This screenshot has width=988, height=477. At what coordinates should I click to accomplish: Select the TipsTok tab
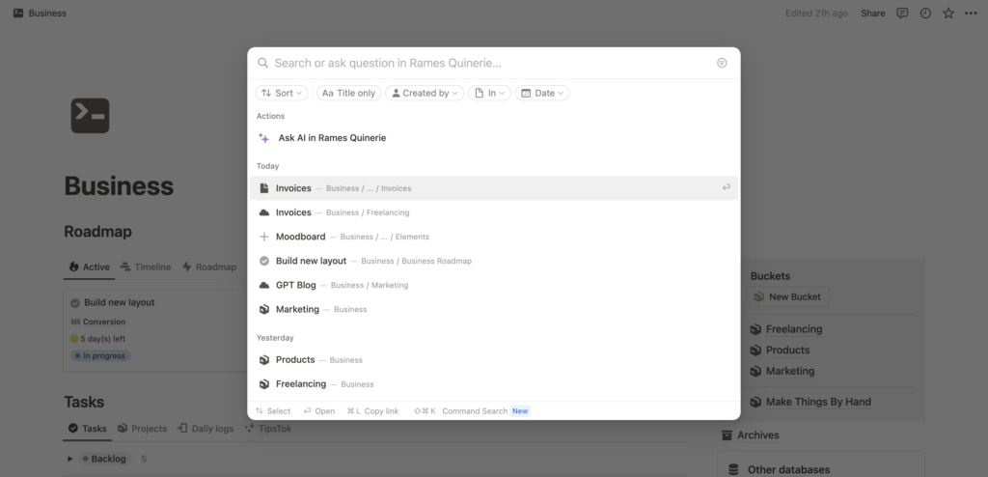coord(268,429)
